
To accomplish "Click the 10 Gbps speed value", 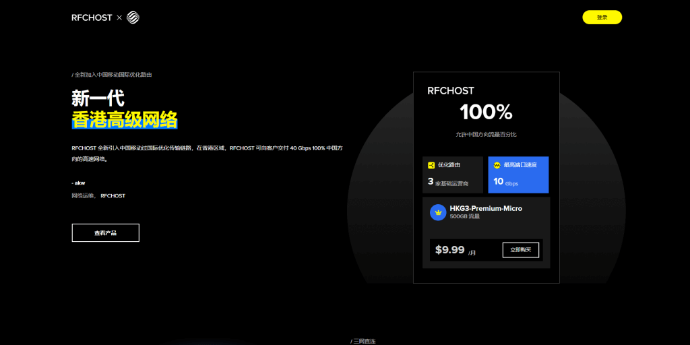I will 505,182.
